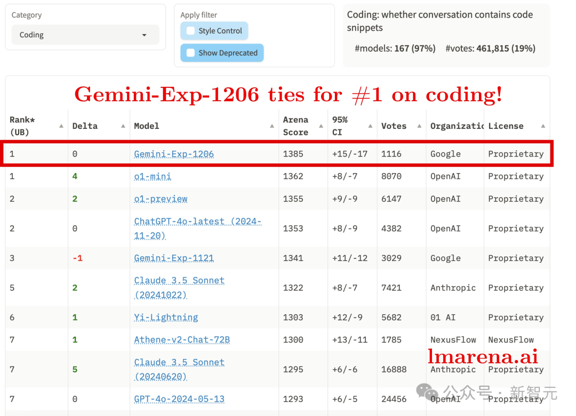Click the votes count 1785
Screen dimensions: 576x416
pyautogui.click(x=391, y=340)
